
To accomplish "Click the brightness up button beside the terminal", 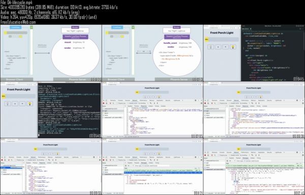I will [22, 104].
